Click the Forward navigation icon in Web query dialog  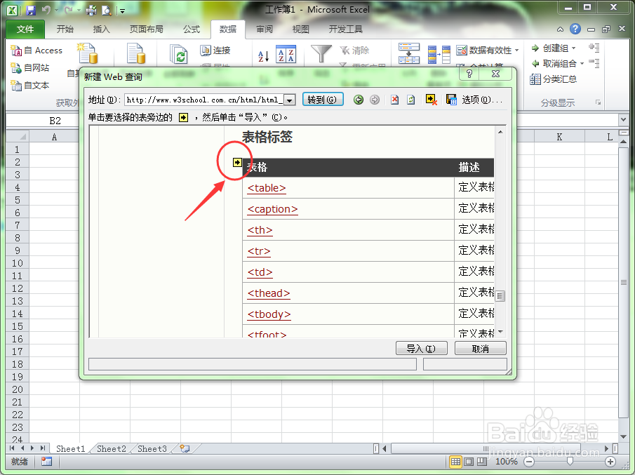click(375, 100)
